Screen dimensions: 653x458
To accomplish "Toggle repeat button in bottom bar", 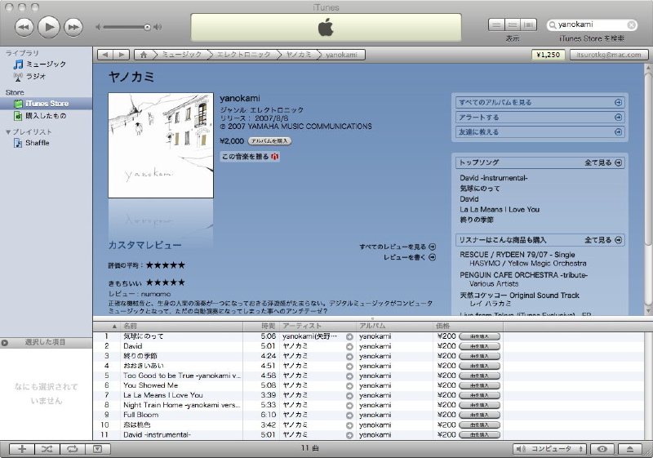I will (73, 449).
